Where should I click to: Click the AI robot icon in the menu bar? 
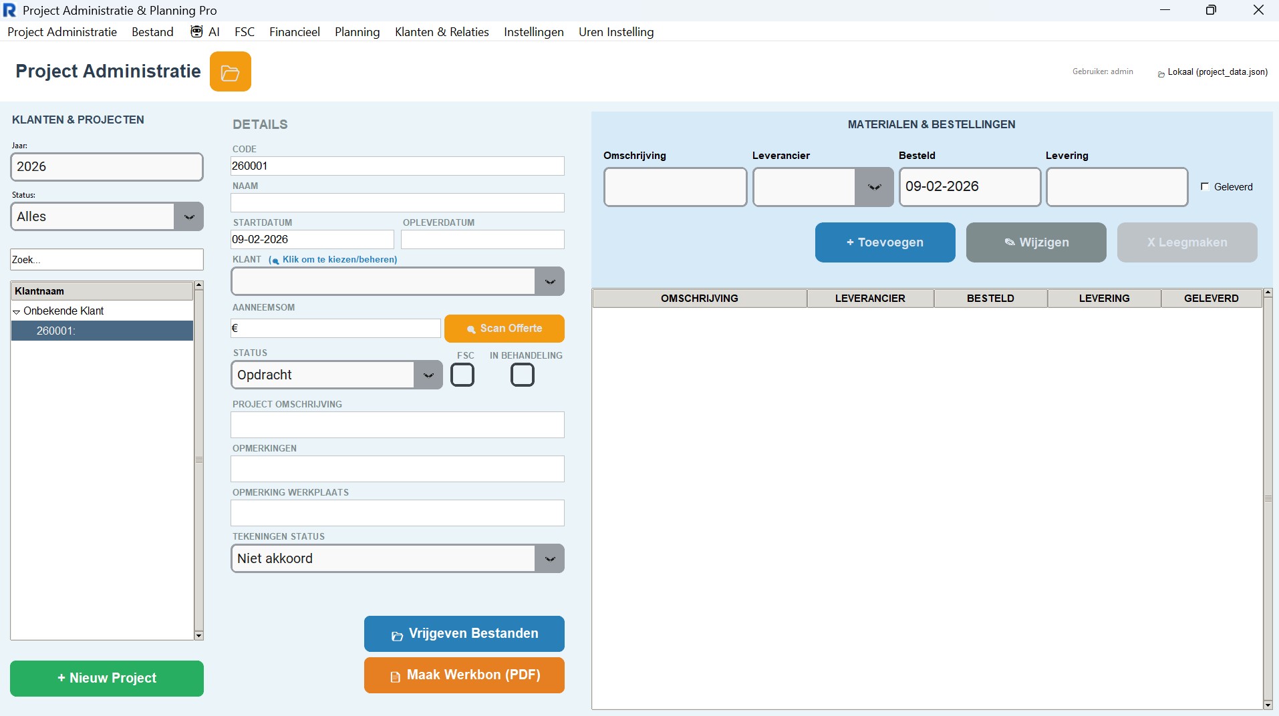196,32
